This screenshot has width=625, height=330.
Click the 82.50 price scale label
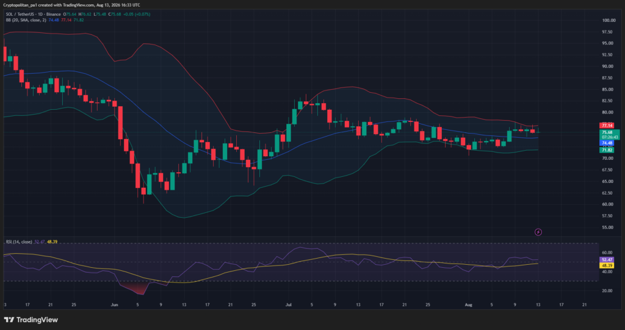(607, 101)
